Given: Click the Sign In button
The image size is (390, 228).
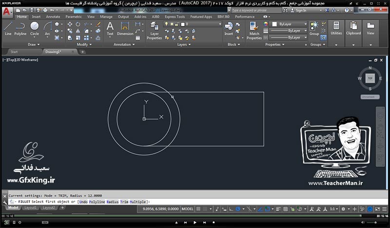Looking at the screenshot, I should (299, 10).
